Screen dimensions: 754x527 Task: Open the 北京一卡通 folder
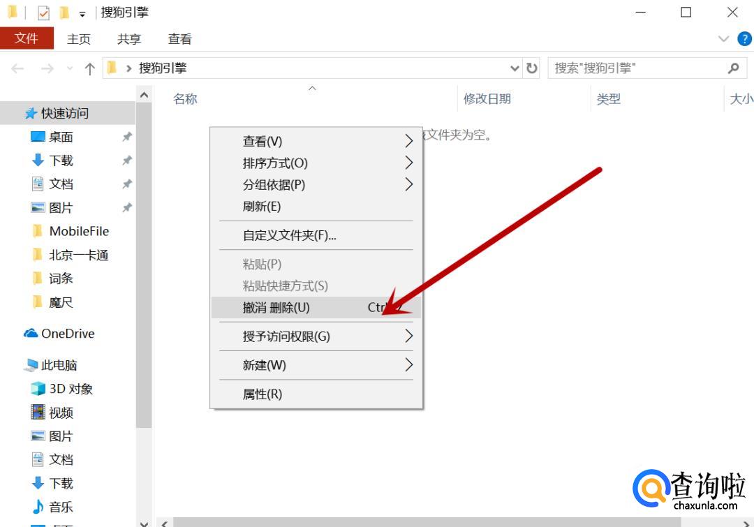coord(78,255)
